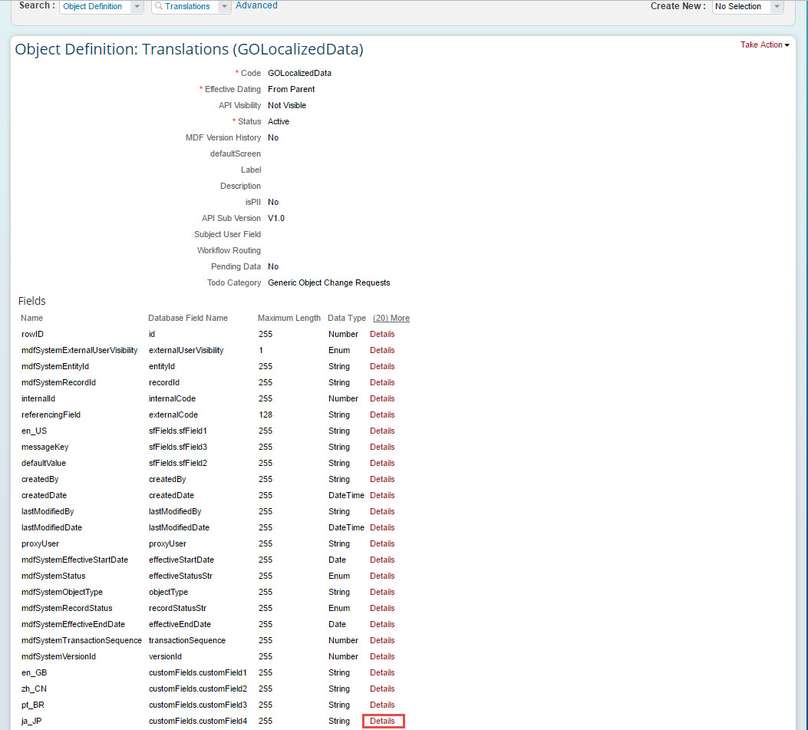This screenshot has width=808, height=730.
Task: Open the Create New No Selection dropdown
Action: [747, 6]
